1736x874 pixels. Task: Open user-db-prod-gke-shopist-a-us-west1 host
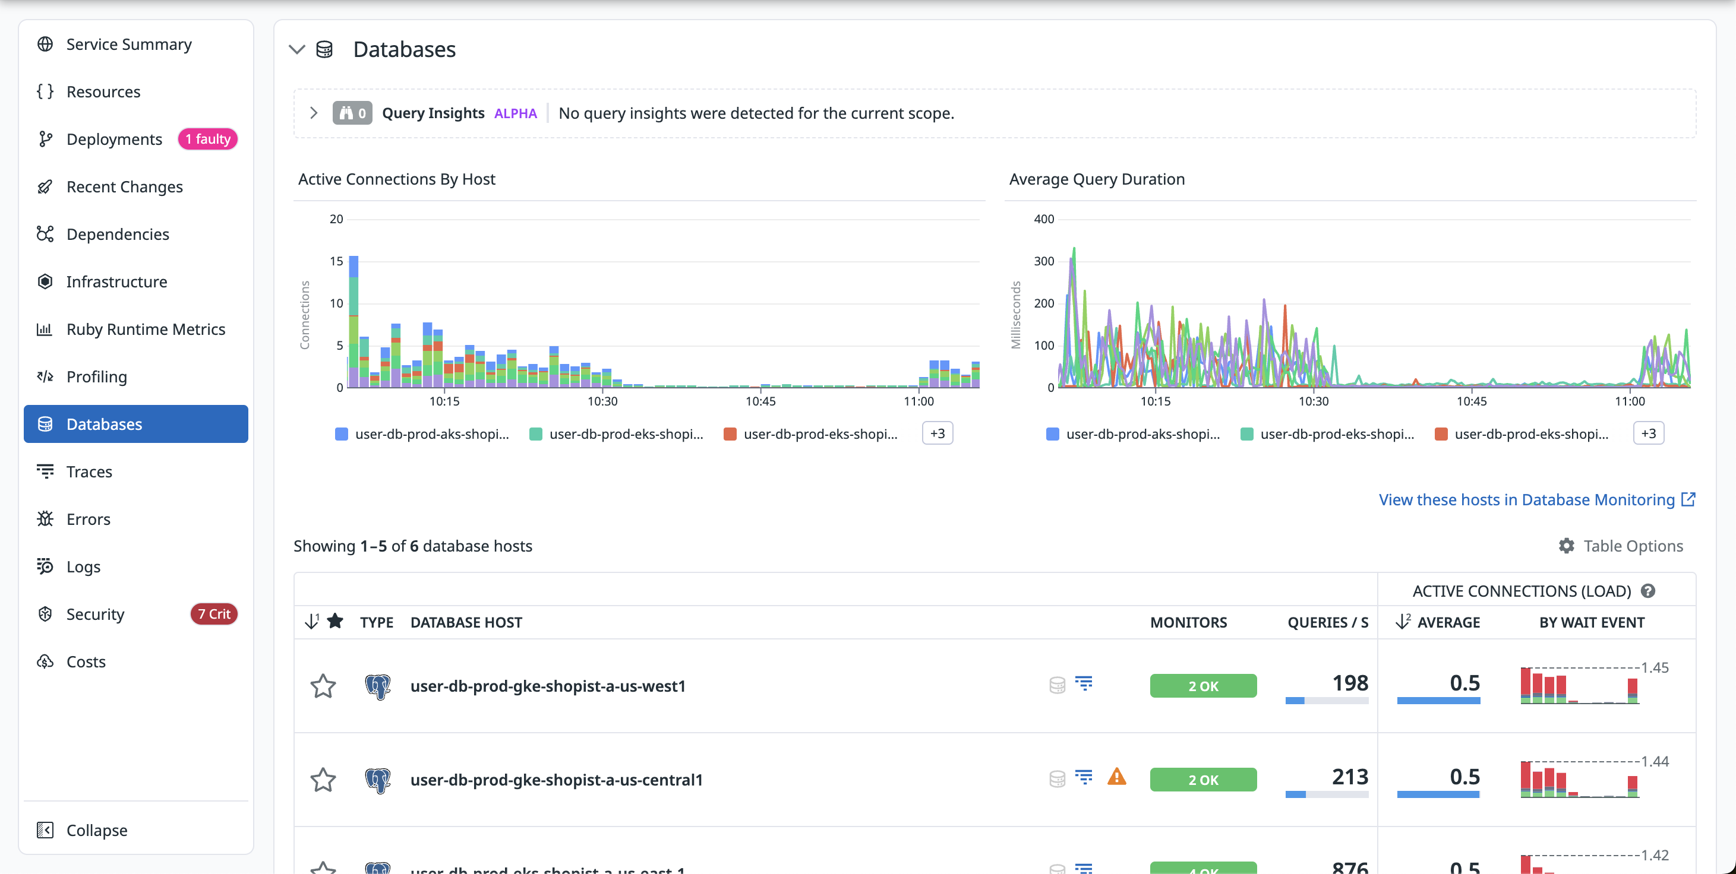548,686
